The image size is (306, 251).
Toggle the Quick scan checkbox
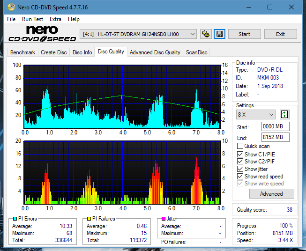[240, 146]
